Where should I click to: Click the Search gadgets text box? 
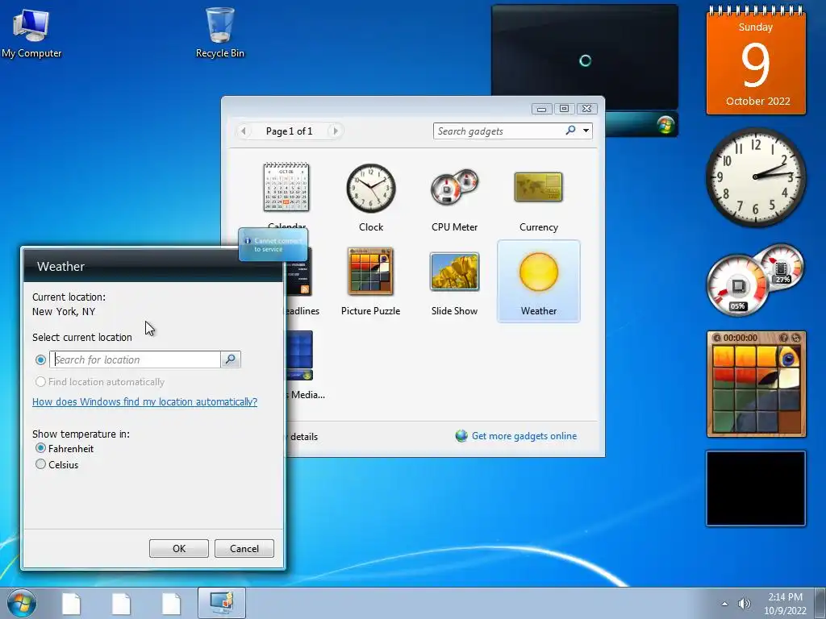(x=499, y=131)
